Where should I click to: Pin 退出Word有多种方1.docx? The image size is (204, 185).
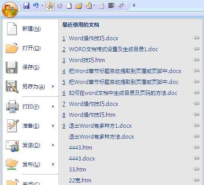coord(196,126)
